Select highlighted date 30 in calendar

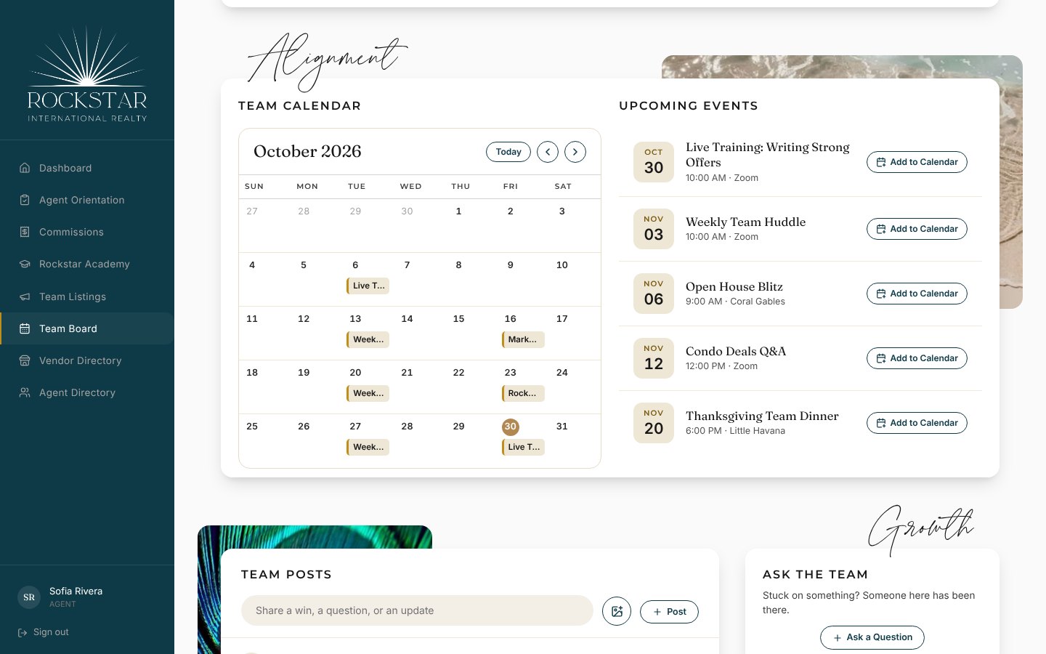[511, 427]
